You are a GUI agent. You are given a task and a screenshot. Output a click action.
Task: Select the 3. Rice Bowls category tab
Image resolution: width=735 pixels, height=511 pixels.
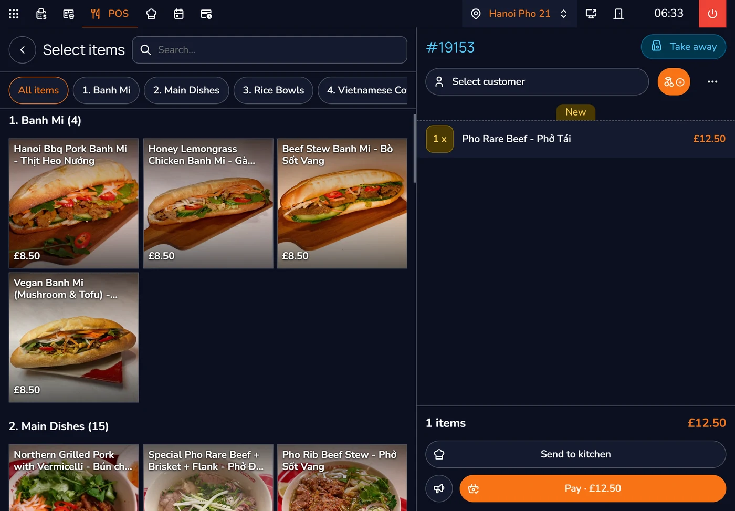tap(274, 90)
